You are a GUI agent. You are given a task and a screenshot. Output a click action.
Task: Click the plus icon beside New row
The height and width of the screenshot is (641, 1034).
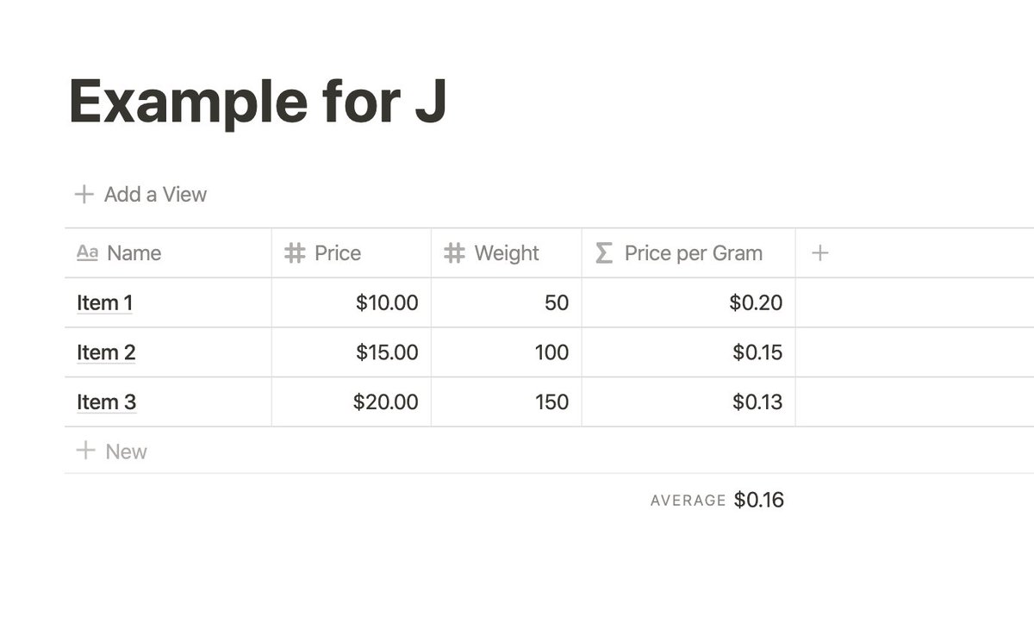tap(85, 451)
